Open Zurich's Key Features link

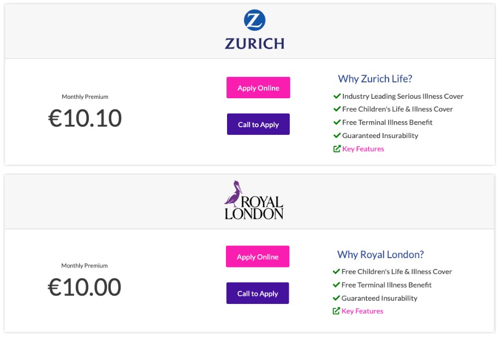coord(363,148)
